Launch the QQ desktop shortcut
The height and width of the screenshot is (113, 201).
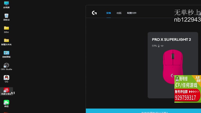pyautogui.click(x=7, y=79)
